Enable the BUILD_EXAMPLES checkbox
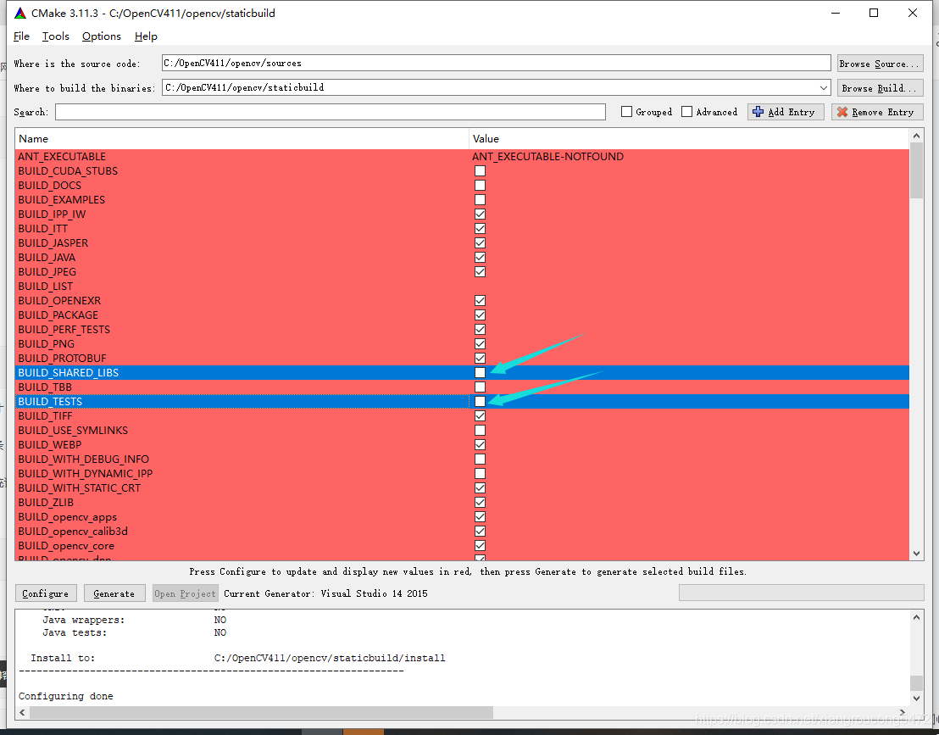This screenshot has width=939, height=735. click(x=480, y=199)
